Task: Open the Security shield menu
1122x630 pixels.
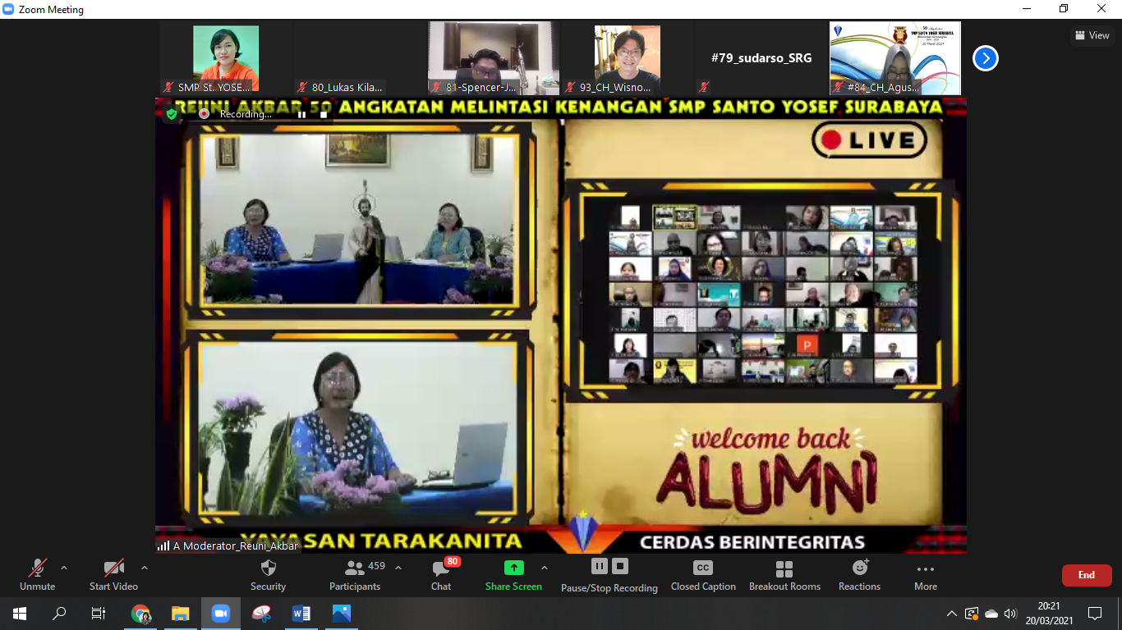Action: pyautogui.click(x=268, y=575)
